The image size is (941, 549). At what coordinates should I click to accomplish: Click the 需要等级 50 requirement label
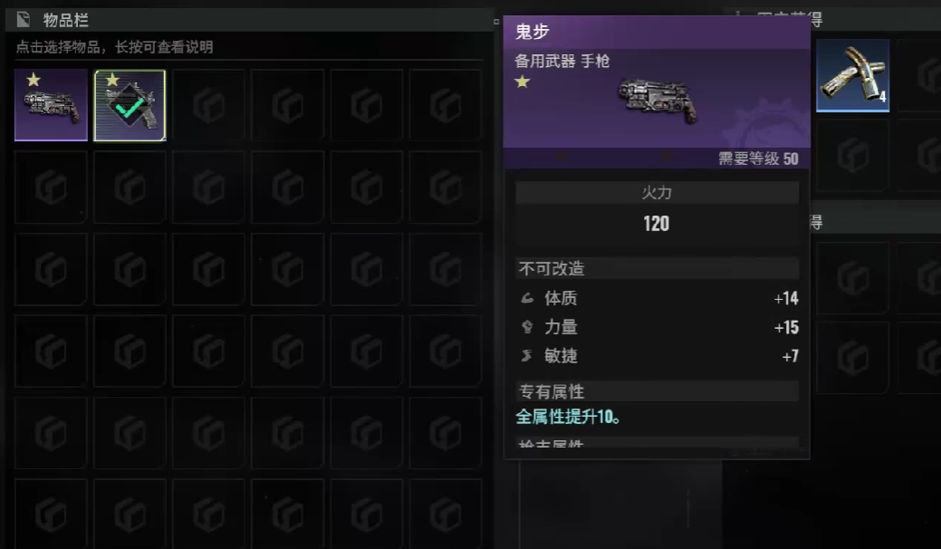coord(759,159)
